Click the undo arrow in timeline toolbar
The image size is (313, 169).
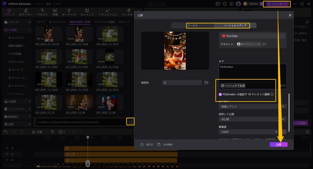(6, 132)
